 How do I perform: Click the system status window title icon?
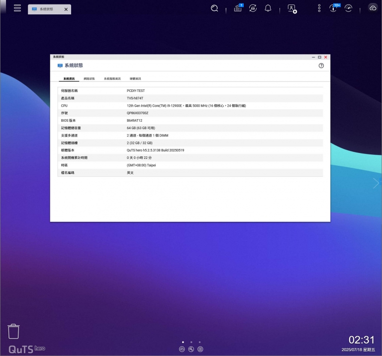(60, 66)
